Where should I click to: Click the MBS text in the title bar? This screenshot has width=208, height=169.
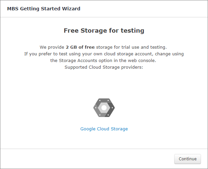pos(13,9)
